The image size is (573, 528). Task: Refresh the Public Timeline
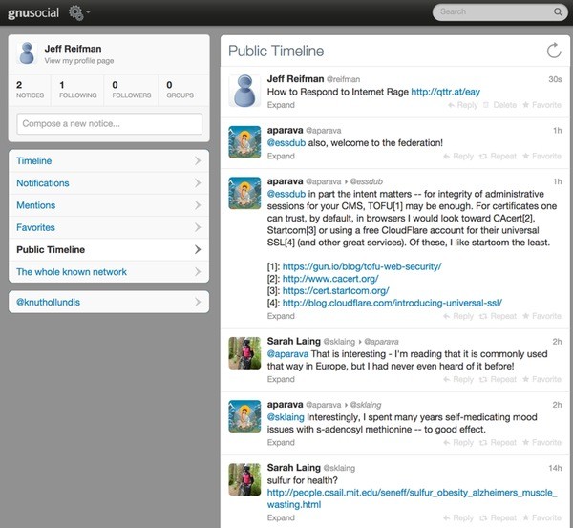click(554, 51)
